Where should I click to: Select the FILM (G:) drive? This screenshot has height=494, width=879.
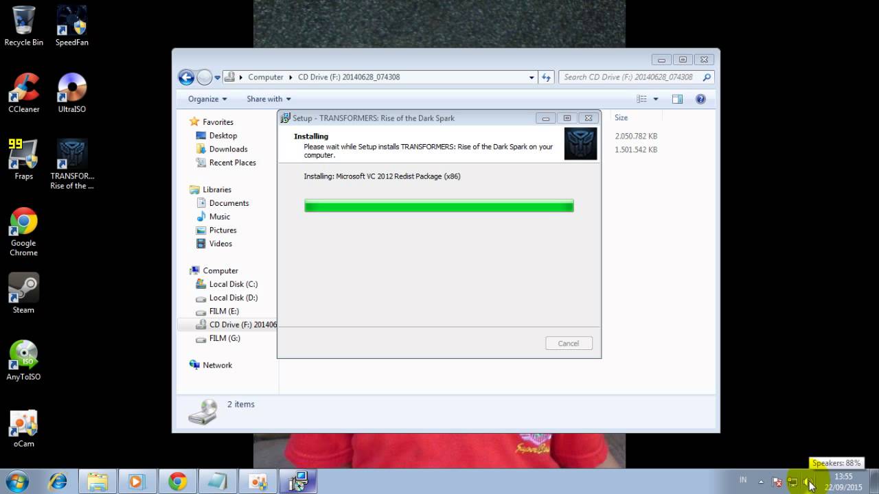click(224, 338)
